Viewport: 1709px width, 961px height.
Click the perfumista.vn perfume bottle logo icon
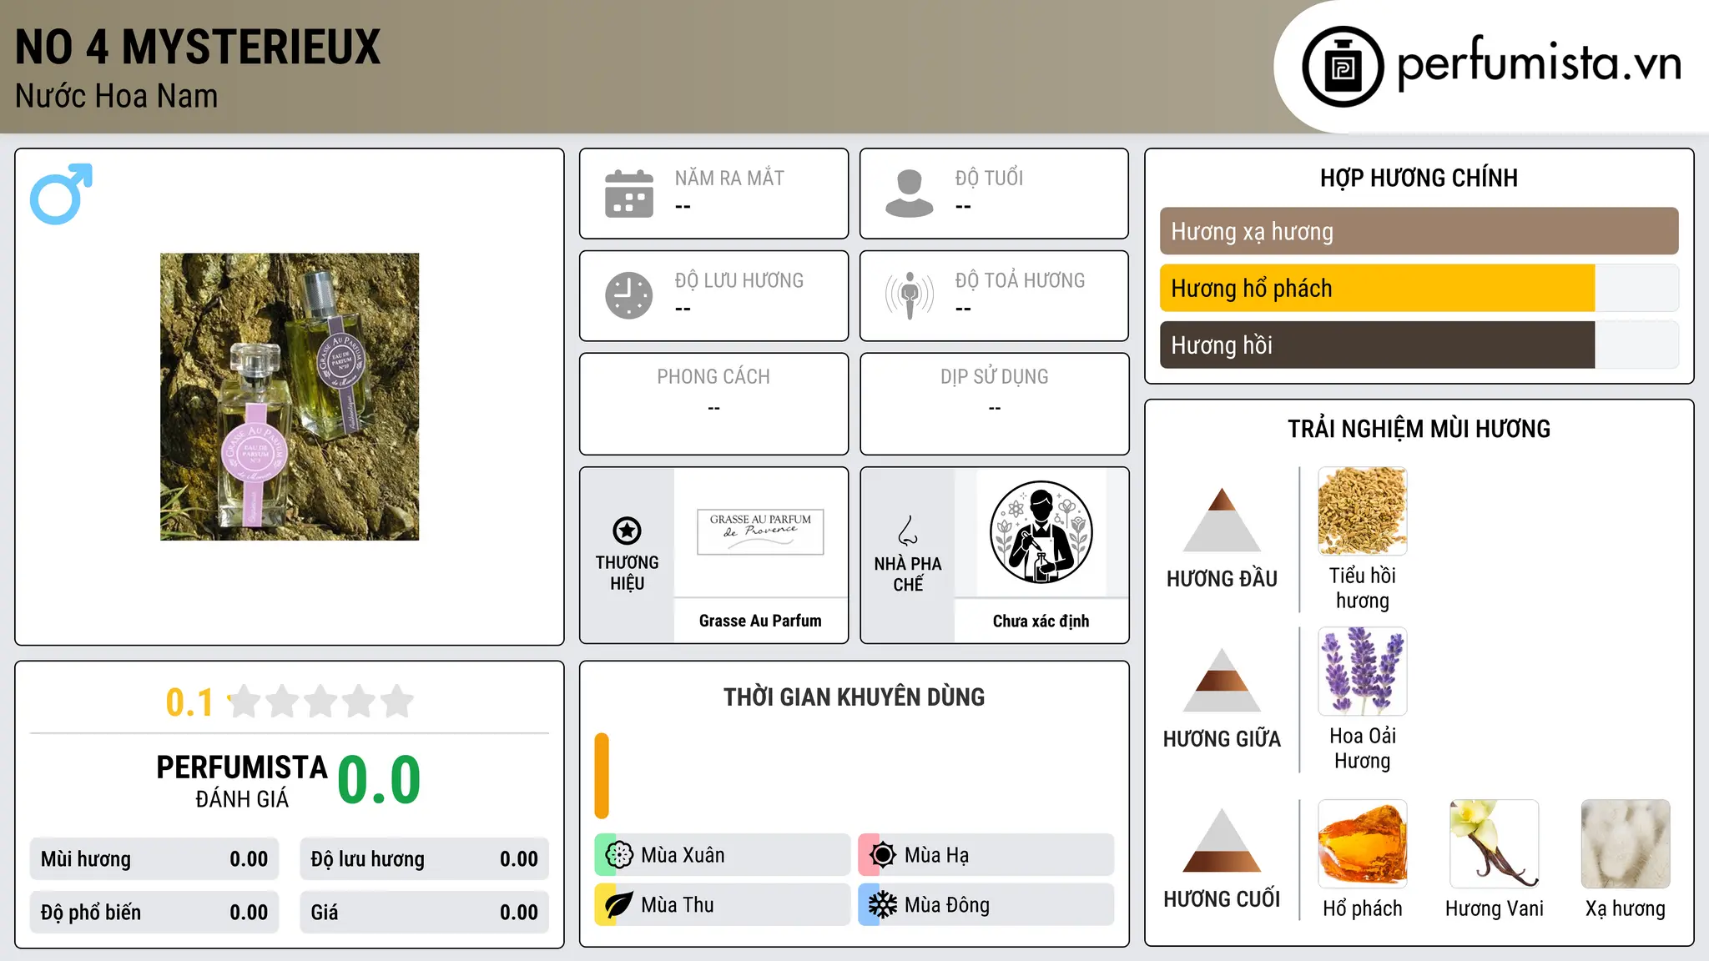point(1343,67)
